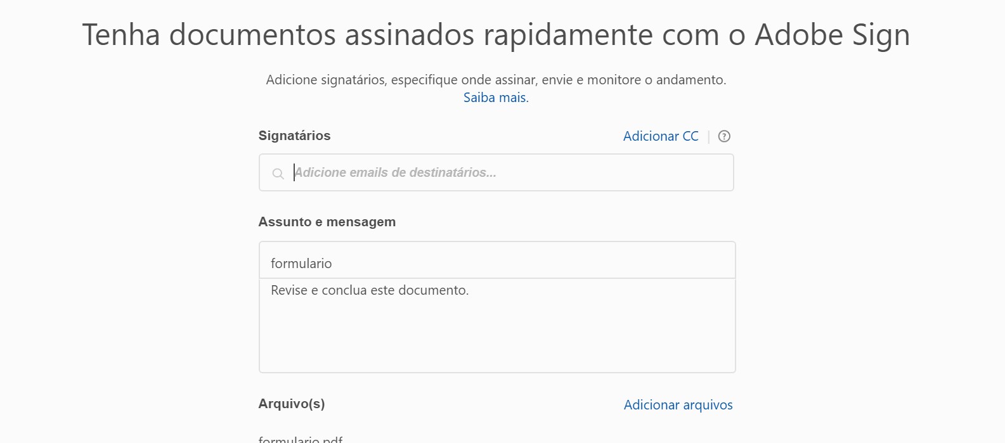Image resolution: width=1005 pixels, height=443 pixels.
Task: Click the "Signatários" section label
Action: click(294, 136)
